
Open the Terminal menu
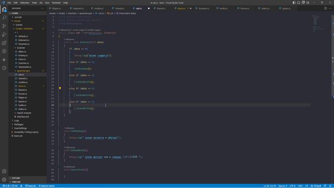(56, 3)
